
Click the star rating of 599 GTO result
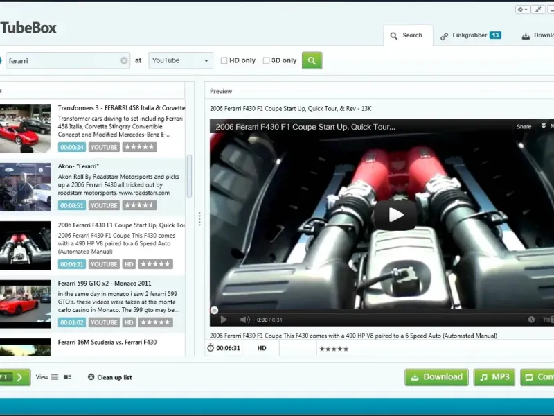coord(155,322)
